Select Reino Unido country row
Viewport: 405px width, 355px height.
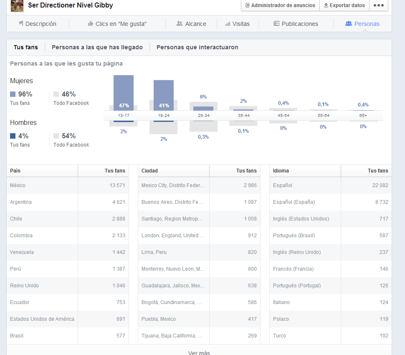(68, 286)
